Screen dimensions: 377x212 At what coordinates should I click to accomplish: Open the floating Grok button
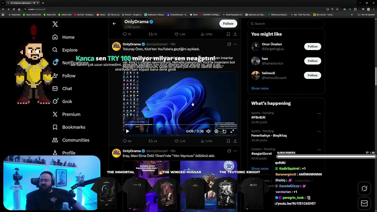(x=364, y=188)
